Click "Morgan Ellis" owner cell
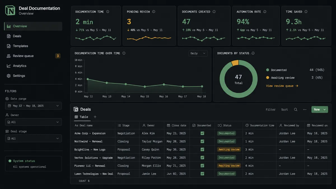Screen dimensions: 336x189 point(151,166)
